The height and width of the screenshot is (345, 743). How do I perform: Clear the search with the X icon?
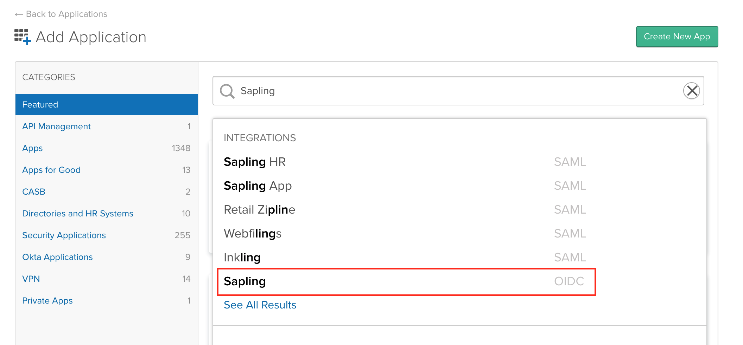click(692, 91)
